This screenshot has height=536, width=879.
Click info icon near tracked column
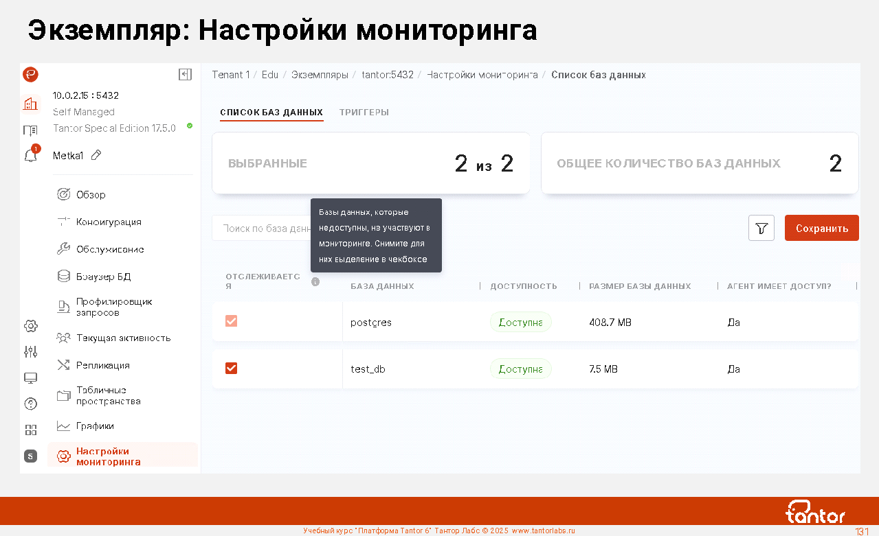[315, 281]
